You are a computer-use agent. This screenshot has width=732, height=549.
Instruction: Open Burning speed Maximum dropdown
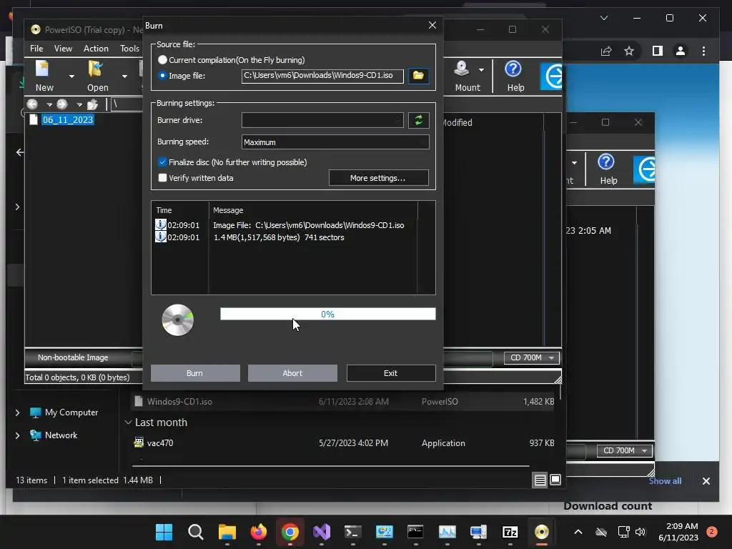(x=335, y=142)
